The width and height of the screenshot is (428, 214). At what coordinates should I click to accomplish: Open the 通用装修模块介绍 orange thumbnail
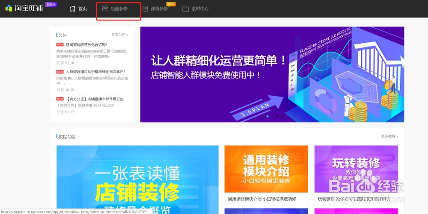point(266,169)
